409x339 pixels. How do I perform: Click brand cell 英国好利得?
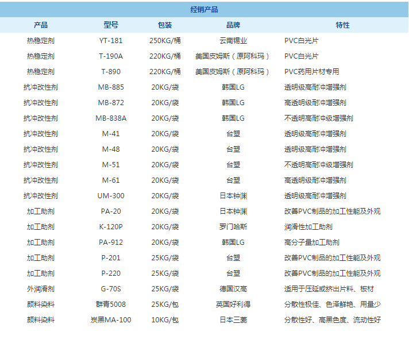[233, 305]
